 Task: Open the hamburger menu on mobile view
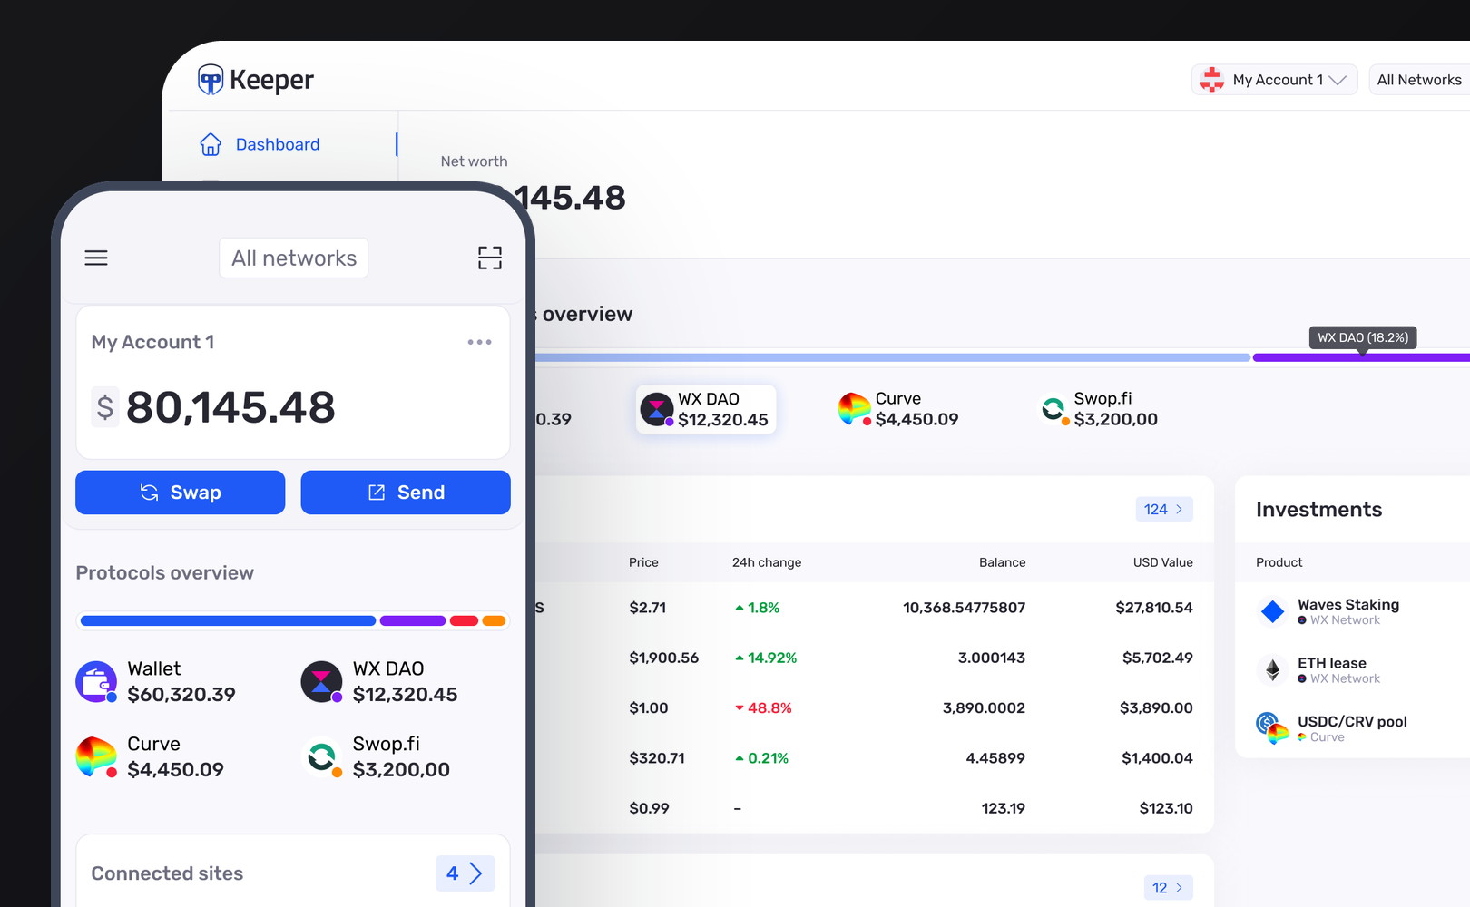coord(96,258)
